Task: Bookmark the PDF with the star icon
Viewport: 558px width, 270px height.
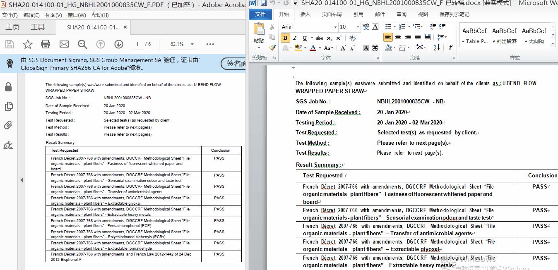Action: (27, 44)
